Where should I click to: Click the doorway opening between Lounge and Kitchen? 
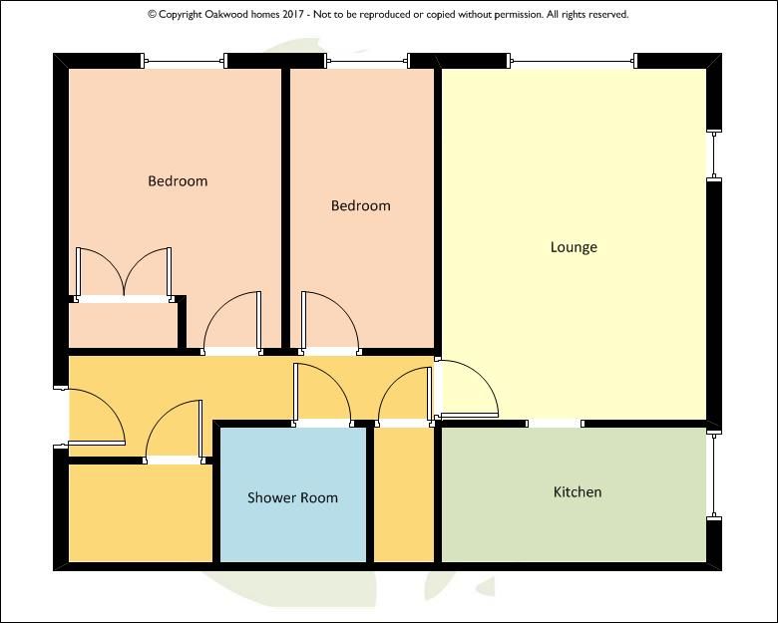(x=556, y=424)
